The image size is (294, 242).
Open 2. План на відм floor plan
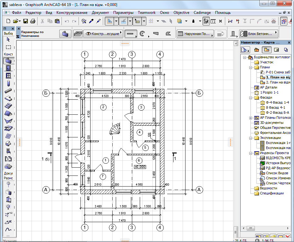278,82
